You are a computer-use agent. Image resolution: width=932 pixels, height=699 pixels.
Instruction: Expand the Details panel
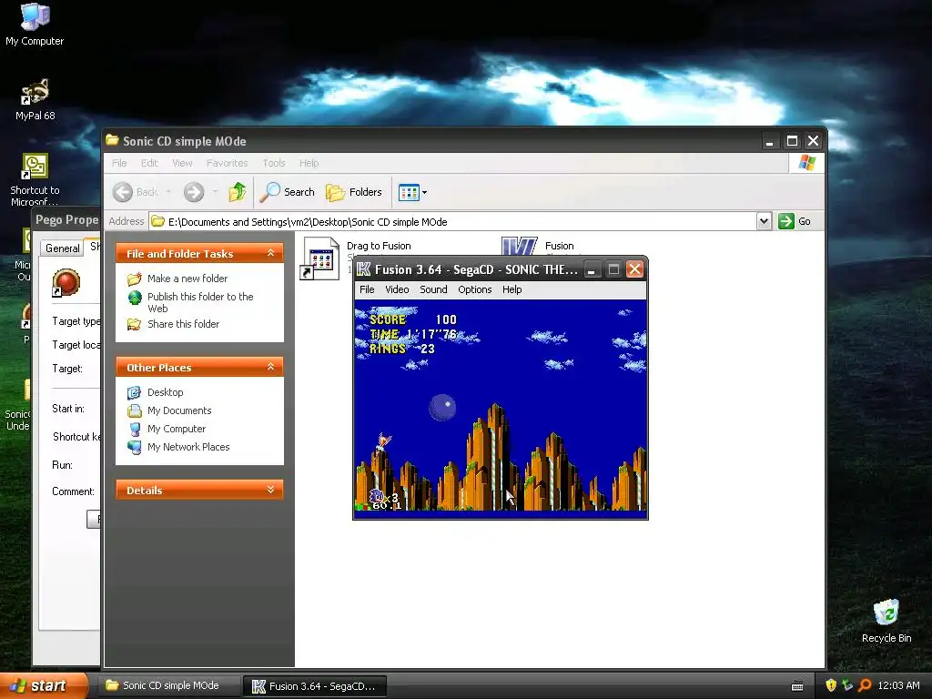(x=270, y=489)
